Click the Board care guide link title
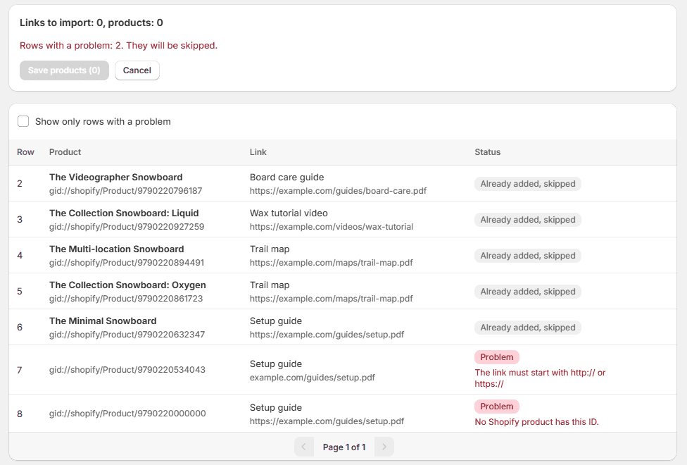The height and width of the screenshot is (465, 687). [287, 178]
